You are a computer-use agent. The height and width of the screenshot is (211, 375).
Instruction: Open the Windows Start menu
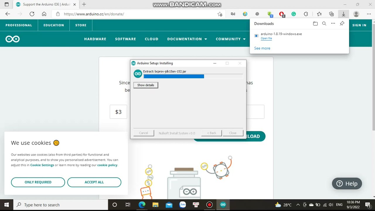point(7,205)
